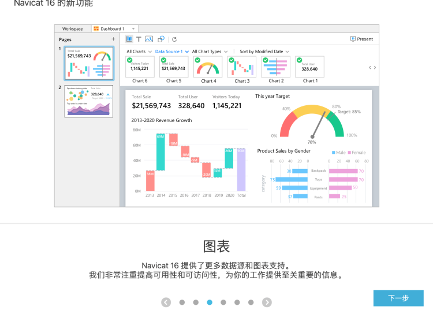Toggle green check on Chart 4
The width and height of the screenshot is (433, 310).
click(197, 60)
